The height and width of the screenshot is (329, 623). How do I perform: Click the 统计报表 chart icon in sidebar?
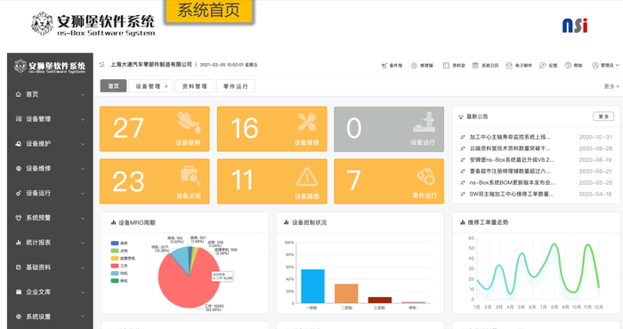(x=19, y=243)
